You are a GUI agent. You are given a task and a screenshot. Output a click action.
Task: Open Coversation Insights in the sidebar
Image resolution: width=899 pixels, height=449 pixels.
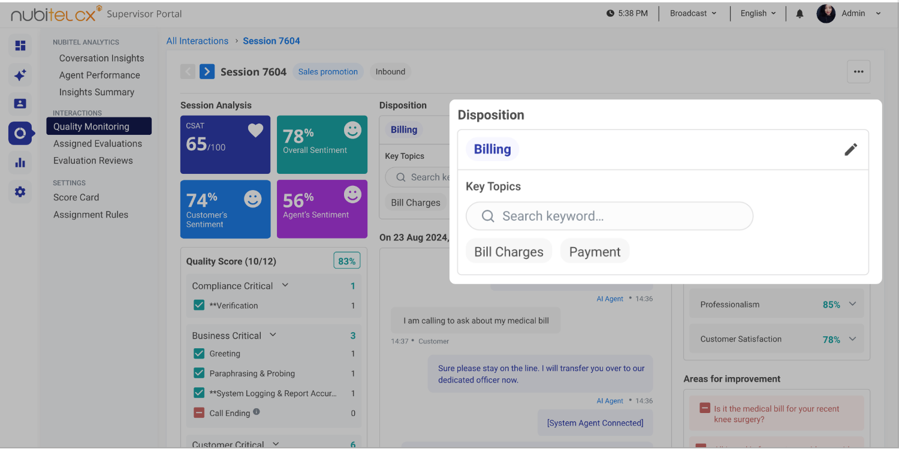click(102, 58)
